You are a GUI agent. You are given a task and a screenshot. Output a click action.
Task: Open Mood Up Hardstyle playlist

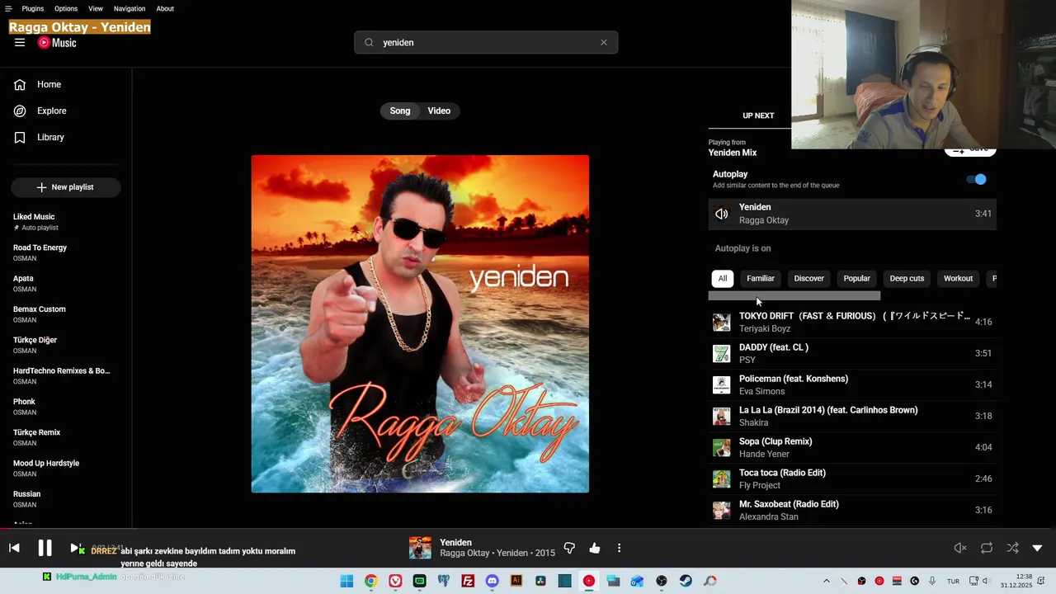point(66,468)
